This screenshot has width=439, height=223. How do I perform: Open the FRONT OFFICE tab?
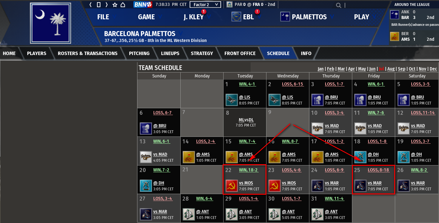[x=240, y=53]
